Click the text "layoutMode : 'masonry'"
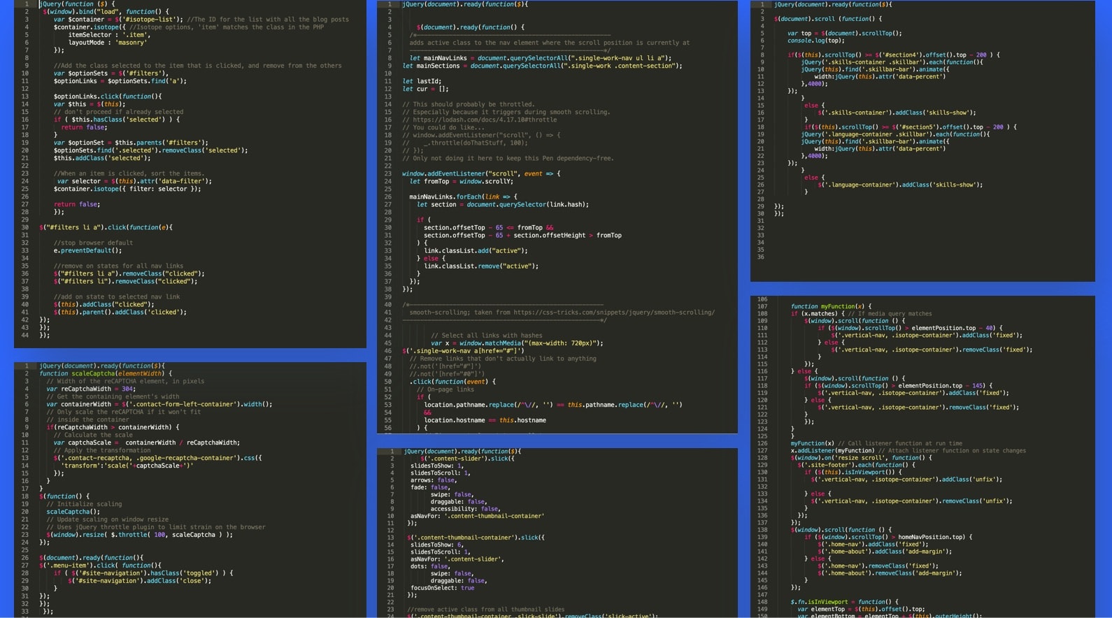The width and height of the screenshot is (1112, 618). point(108,43)
